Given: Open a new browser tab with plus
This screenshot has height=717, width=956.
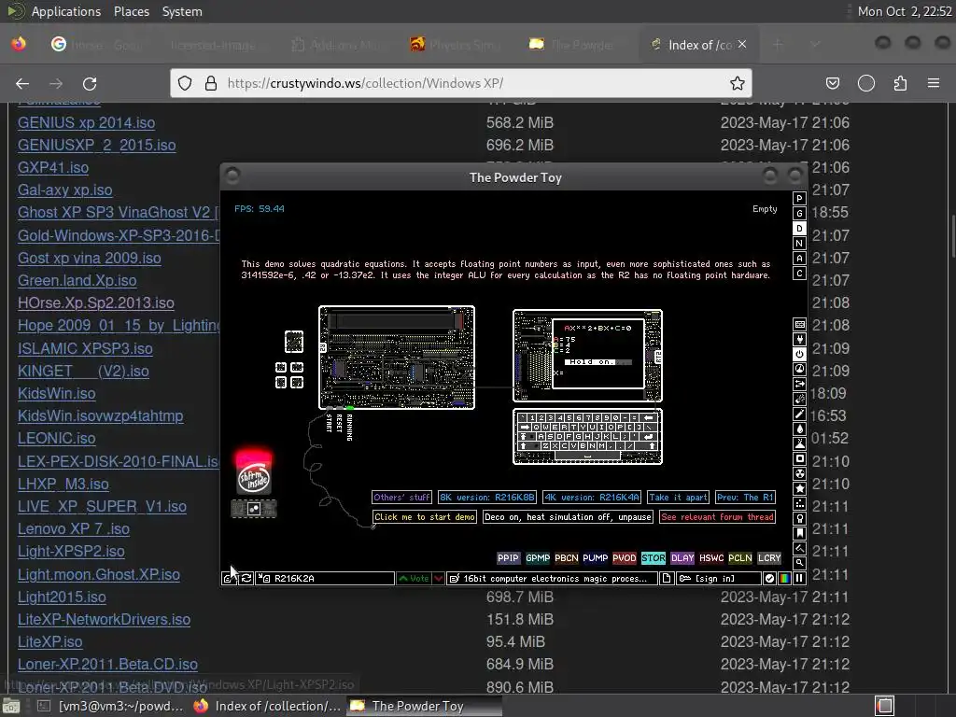Looking at the screenshot, I should click(x=778, y=45).
